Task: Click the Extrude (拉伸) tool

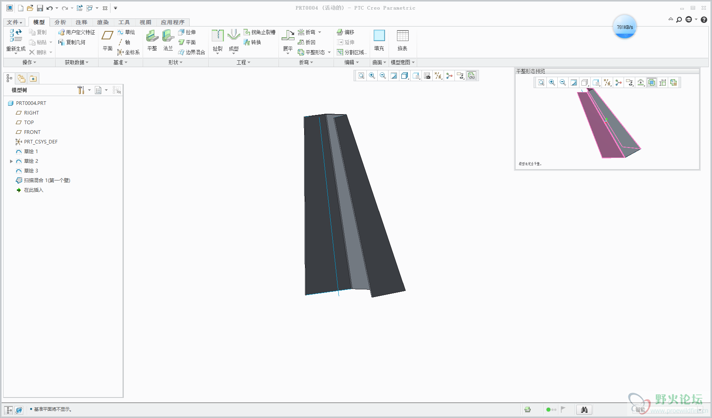Action: pos(187,32)
